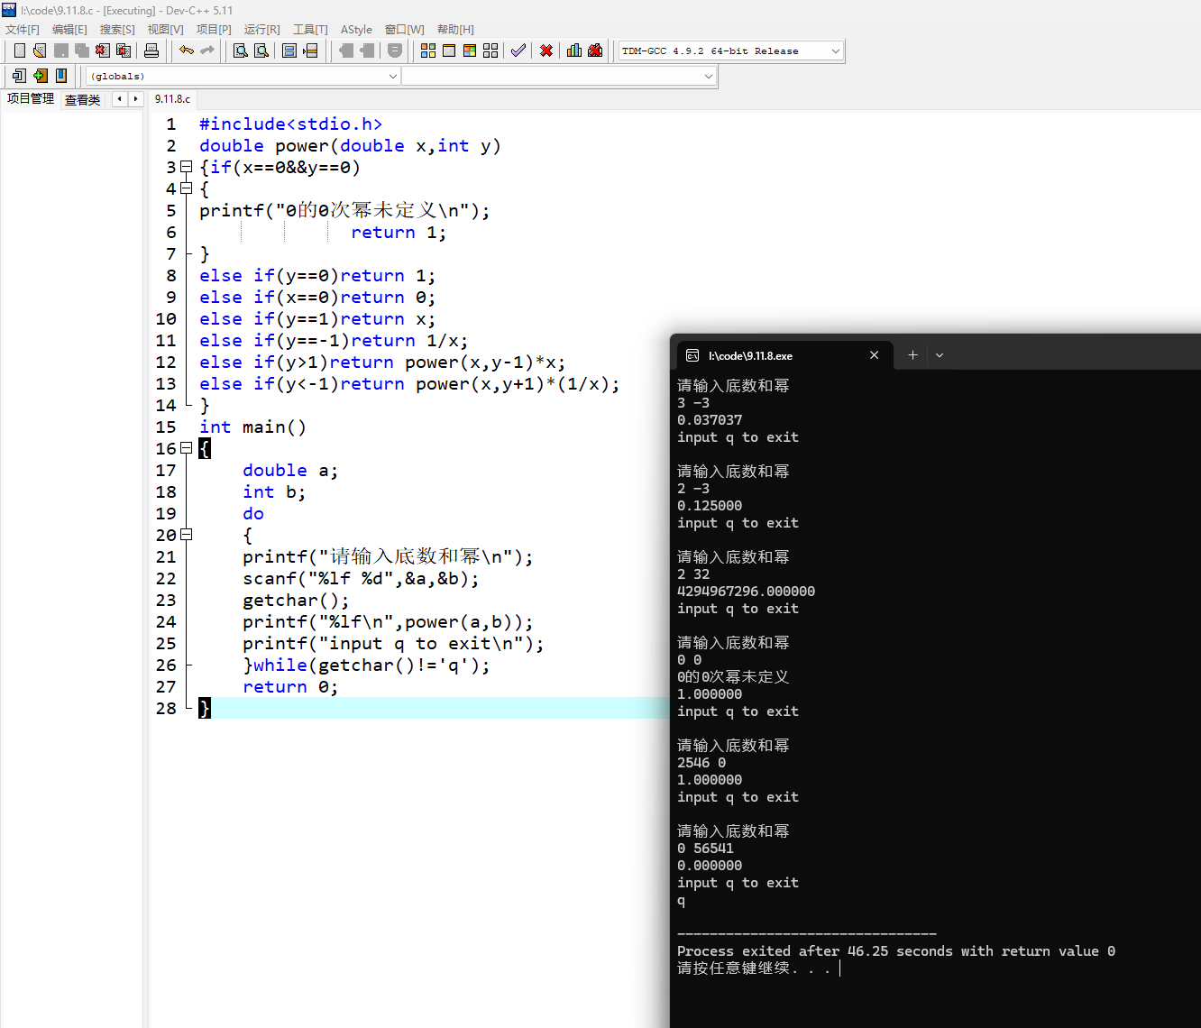1201x1028 pixels.
Task: Collapse code fold at line 4
Action: pos(186,188)
